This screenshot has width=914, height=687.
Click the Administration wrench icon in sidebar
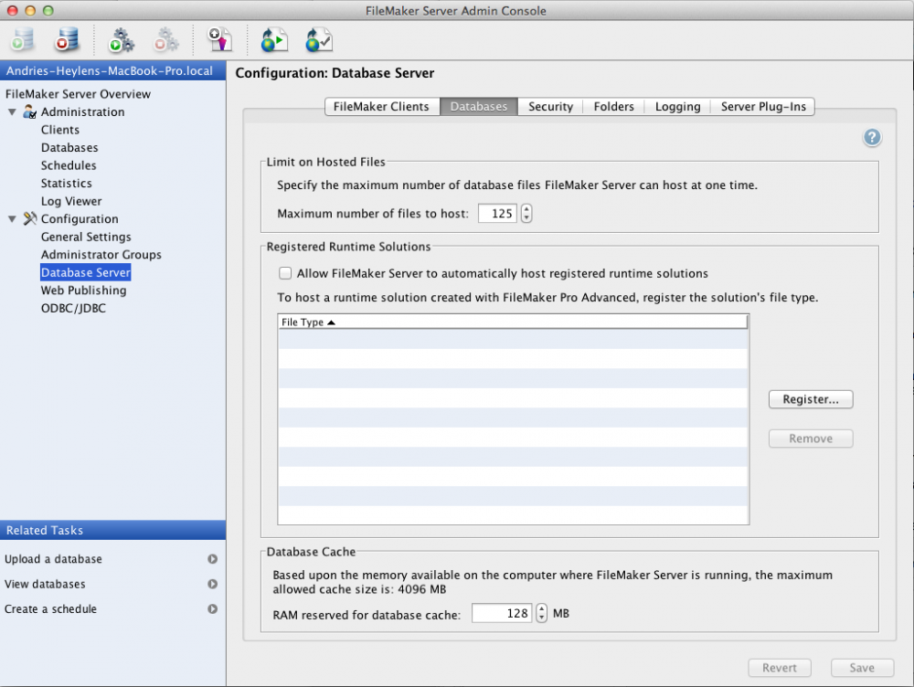29,111
